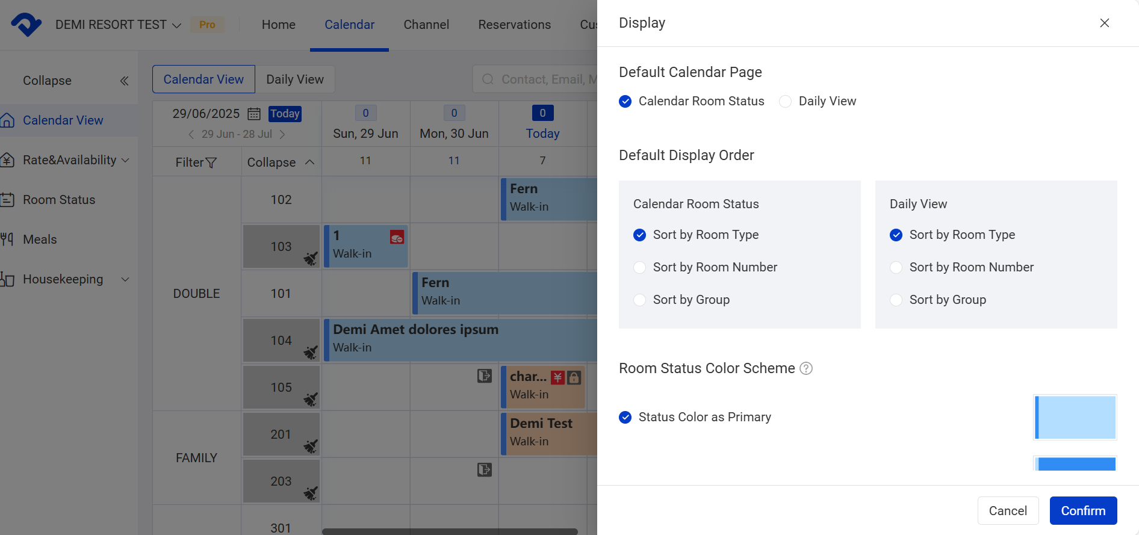Click the light blue status color swatch

[1075, 417]
